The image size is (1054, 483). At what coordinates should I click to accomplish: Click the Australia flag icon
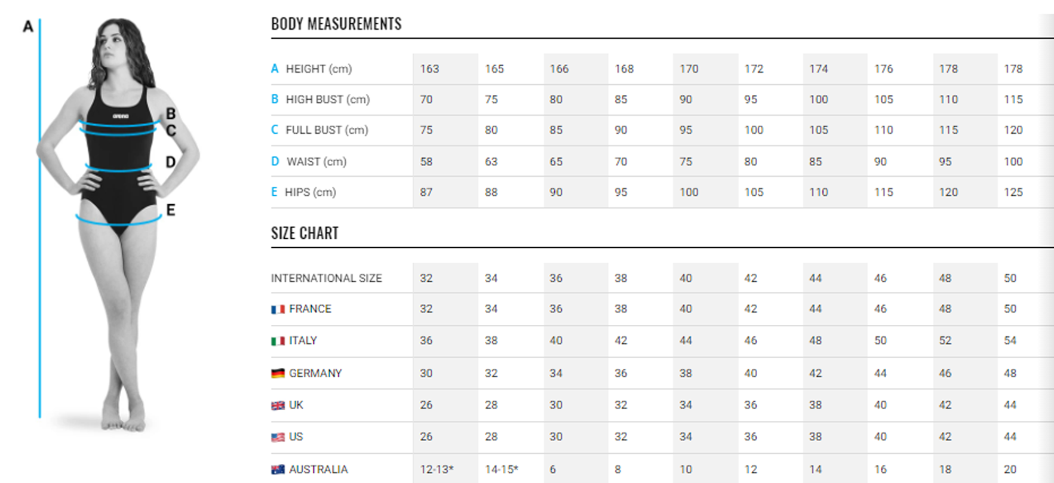tap(278, 469)
